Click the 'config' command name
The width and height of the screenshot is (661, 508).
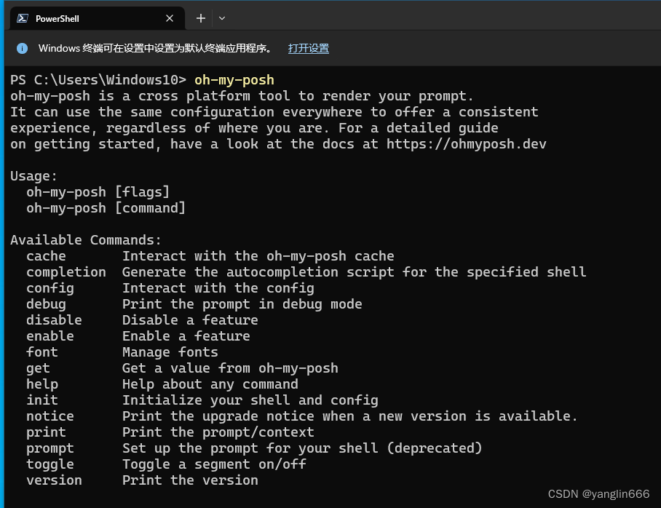[x=50, y=288]
